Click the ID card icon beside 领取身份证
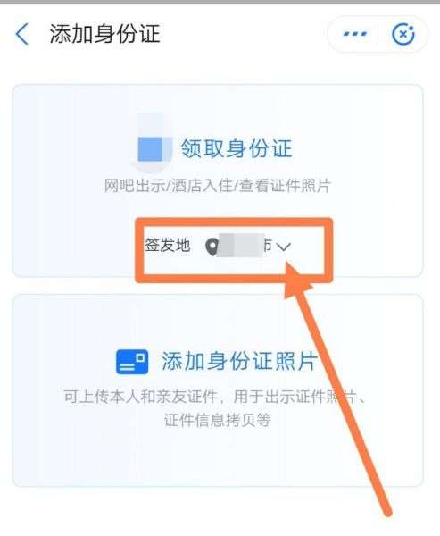440x536 pixels. [x=153, y=143]
